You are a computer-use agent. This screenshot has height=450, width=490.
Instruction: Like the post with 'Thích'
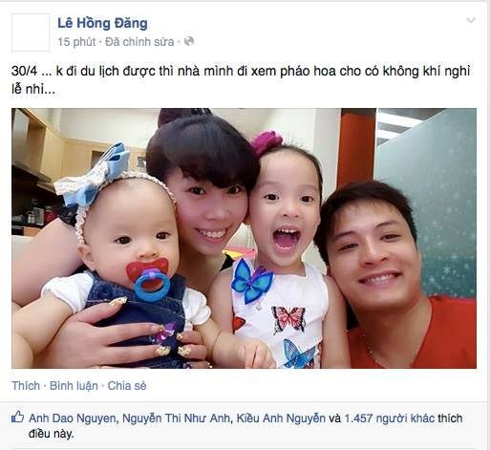tap(26, 386)
